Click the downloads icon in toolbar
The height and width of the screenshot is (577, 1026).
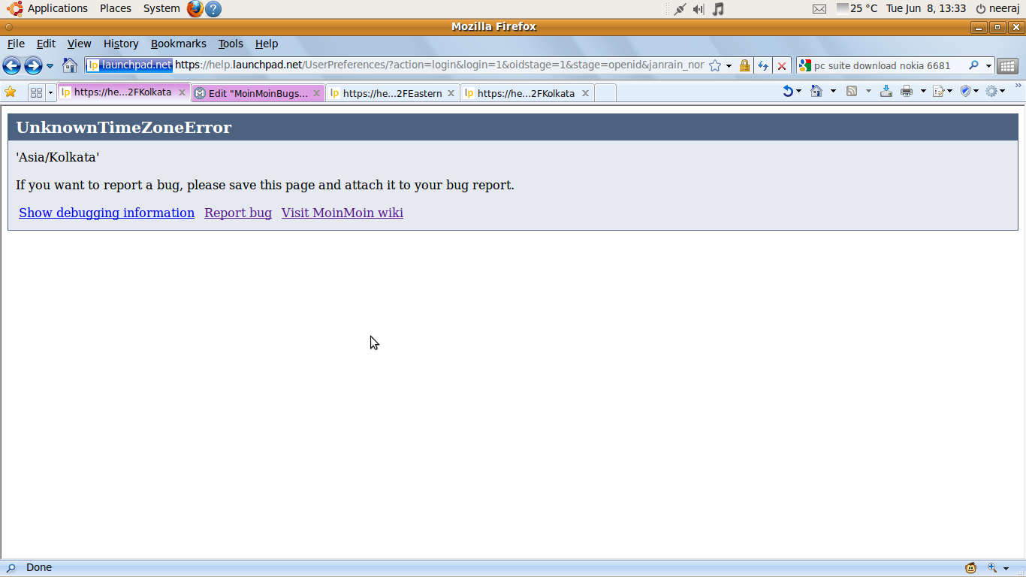(x=886, y=91)
